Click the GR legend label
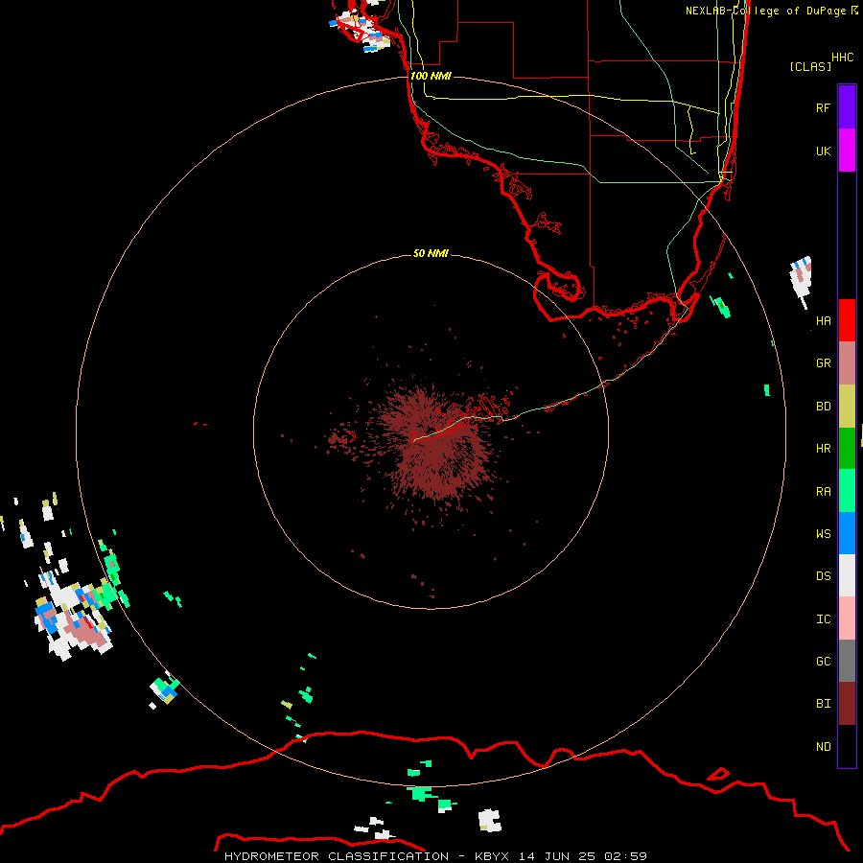This screenshot has height=863, width=863. [823, 363]
